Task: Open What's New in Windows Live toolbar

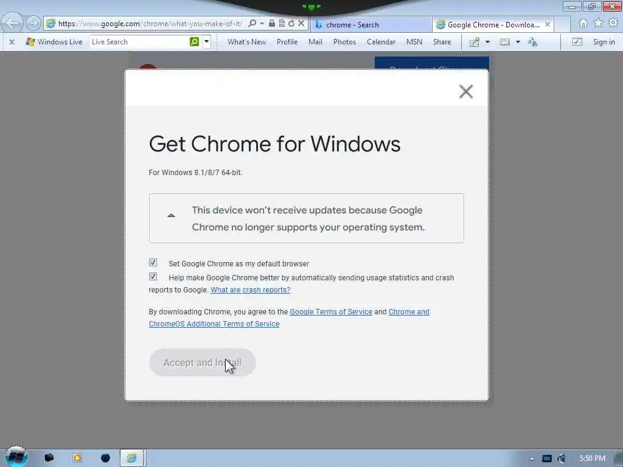Action: [x=247, y=42]
